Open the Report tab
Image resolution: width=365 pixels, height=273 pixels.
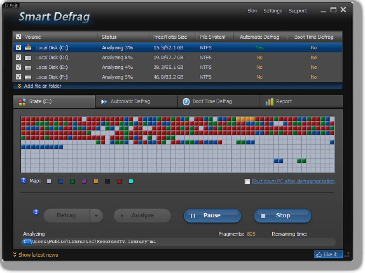pos(301,101)
